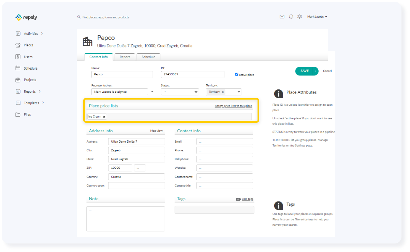Click the Pepco building icon
The image size is (410, 252).
[88, 42]
